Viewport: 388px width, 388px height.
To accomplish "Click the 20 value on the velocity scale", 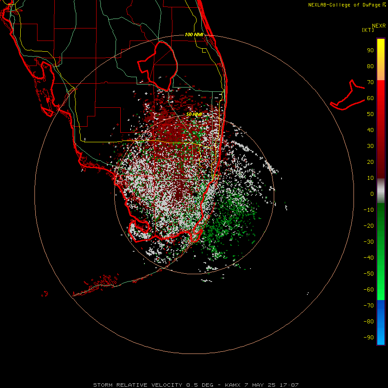I will tap(370, 162).
